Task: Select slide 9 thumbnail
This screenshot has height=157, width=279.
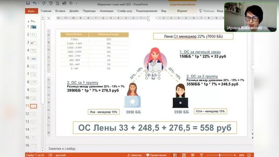Action: click(x=33, y=90)
